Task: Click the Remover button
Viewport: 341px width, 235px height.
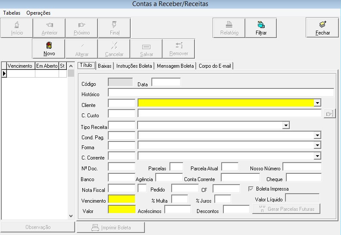Action: (179, 49)
